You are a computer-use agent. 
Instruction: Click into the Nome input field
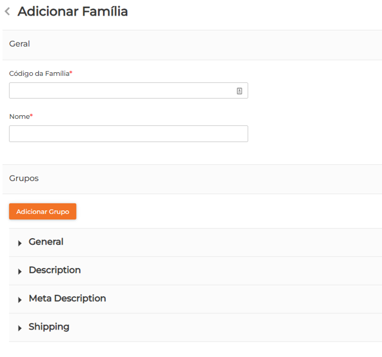128,134
